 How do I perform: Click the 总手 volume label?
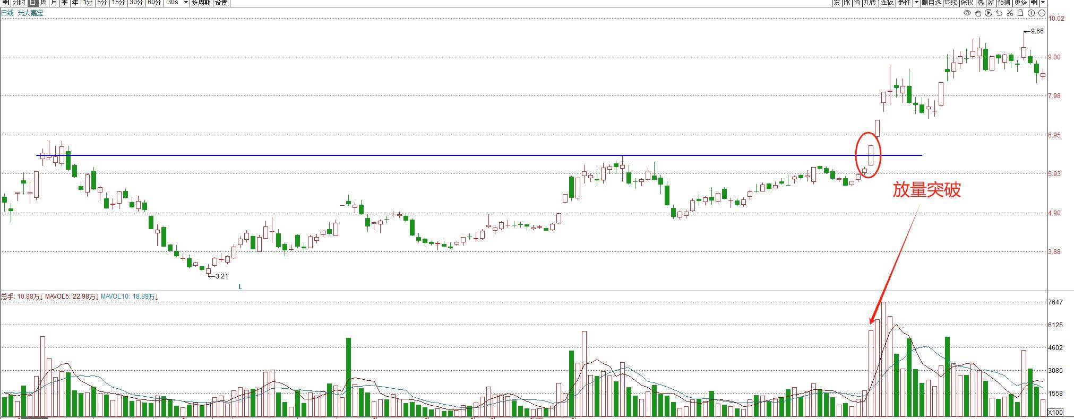tap(22, 296)
